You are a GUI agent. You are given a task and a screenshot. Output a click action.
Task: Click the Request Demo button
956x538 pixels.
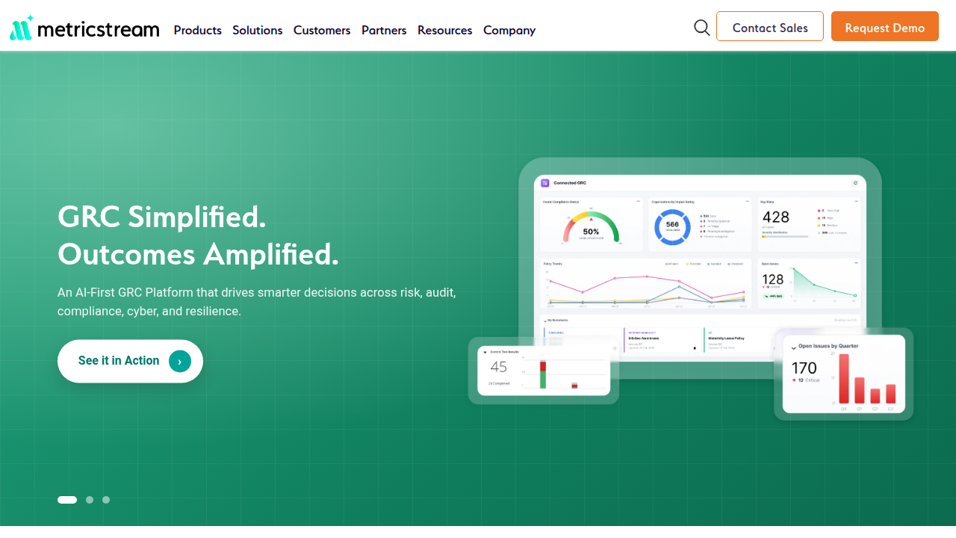885,26
